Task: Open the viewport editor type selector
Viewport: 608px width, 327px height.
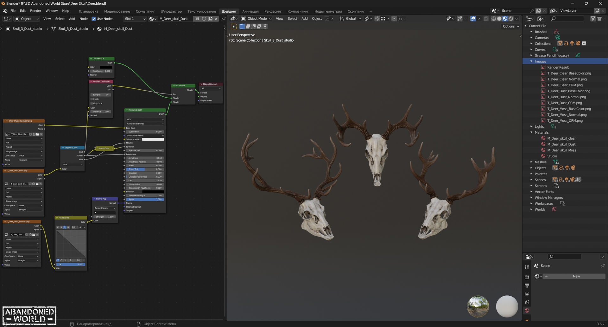Action: [x=234, y=19]
